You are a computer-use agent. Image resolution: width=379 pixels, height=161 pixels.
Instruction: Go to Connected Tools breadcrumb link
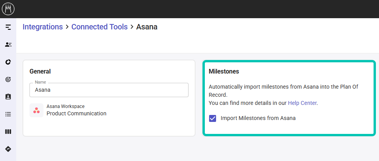(x=100, y=27)
